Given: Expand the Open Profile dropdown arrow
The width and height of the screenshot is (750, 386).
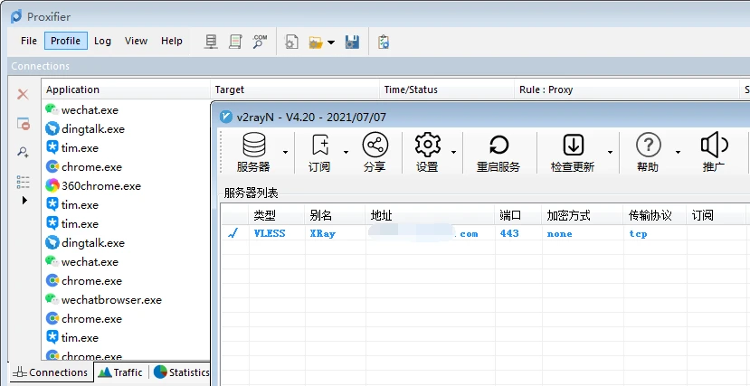Looking at the screenshot, I should tap(331, 42).
